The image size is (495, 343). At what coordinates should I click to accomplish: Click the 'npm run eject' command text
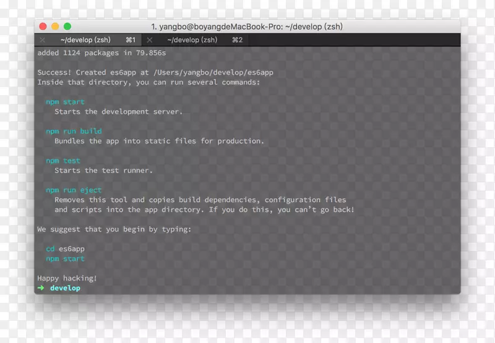click(74, 190)
